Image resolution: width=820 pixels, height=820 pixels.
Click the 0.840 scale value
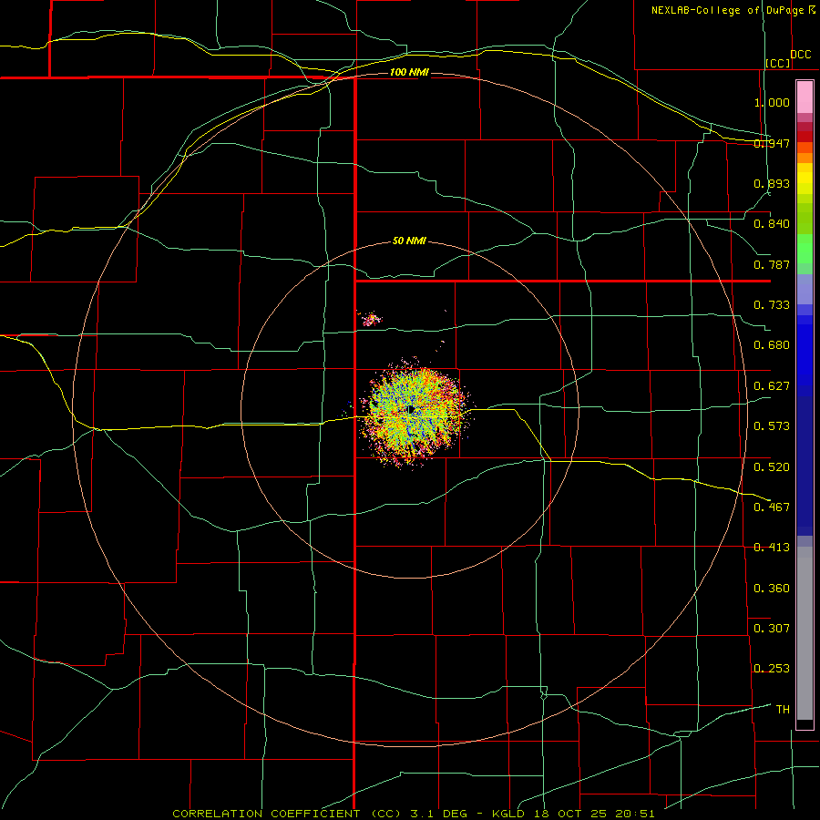tap(772, 224)
